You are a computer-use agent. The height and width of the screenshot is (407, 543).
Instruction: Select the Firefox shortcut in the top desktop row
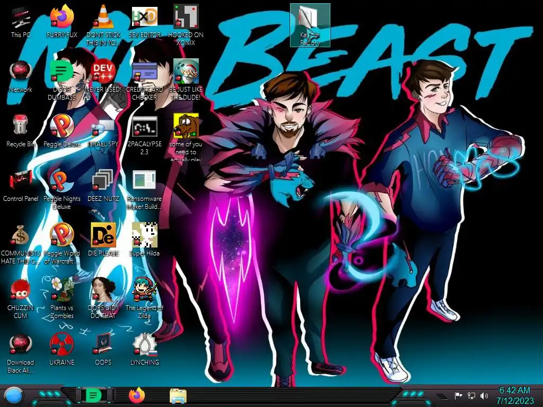[x=62, y=22]
